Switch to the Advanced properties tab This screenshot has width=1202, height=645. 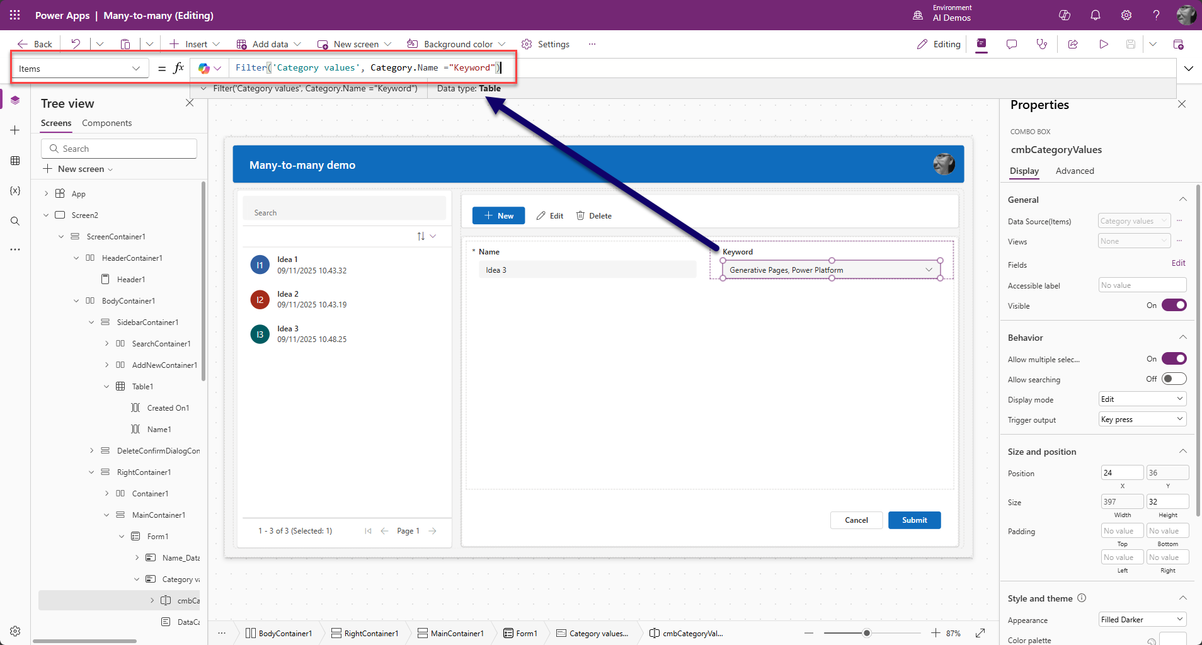coord(1074,171)
